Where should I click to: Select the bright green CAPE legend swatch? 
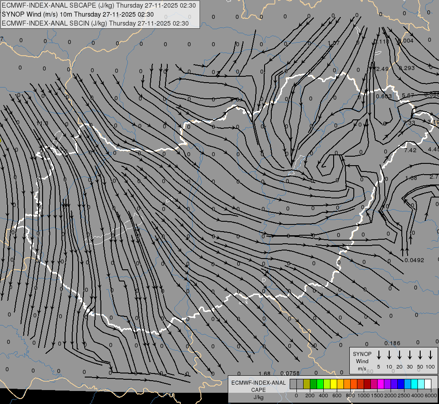coord(320,384)
